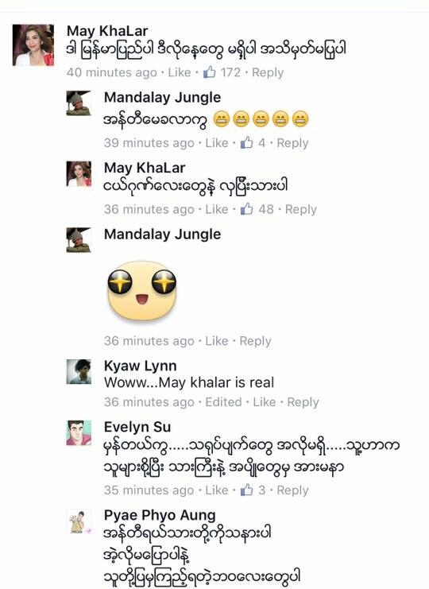Reply to Mandalay Jungle's emoji comment
429x589 pixels.
pos(293,143)
